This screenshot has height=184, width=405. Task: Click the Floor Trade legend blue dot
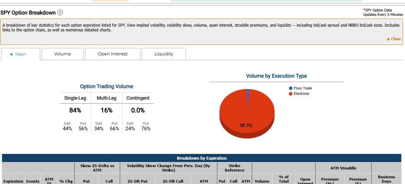click(291, 88)
